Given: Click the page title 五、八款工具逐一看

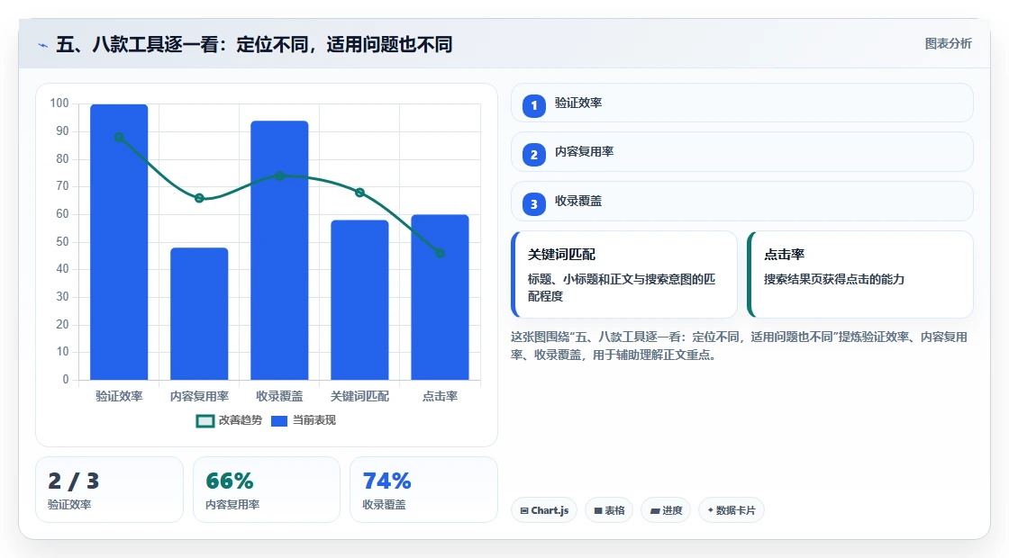Looking at the screenshot, I should coord(255,44).
